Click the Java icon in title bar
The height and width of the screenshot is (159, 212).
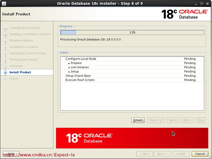pos(4,3)
